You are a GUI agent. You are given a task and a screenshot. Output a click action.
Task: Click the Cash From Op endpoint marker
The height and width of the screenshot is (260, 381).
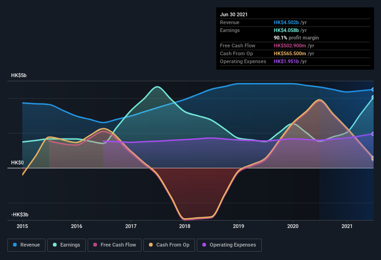coord(373,158)
